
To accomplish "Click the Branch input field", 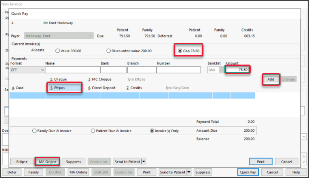I will point(142,70).
